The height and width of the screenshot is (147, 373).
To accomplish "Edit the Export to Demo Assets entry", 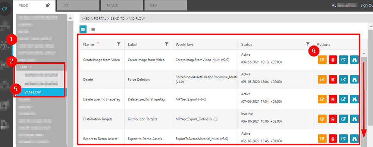I will pos(322,138).
